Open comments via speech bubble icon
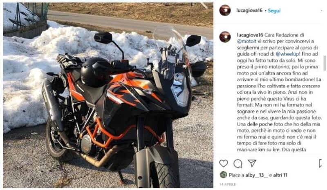Screen dimensions: 327x190 coord(238,163)
